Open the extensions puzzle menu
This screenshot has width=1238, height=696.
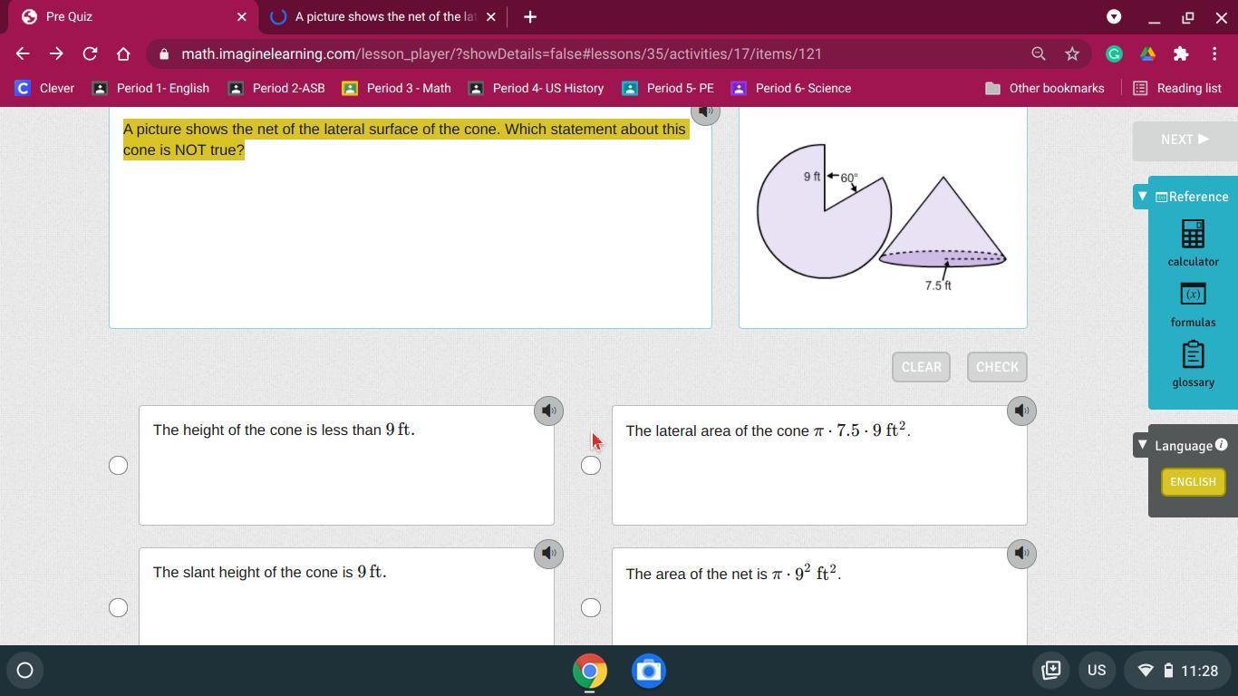pyautogui.click(x=1181, y=53)
